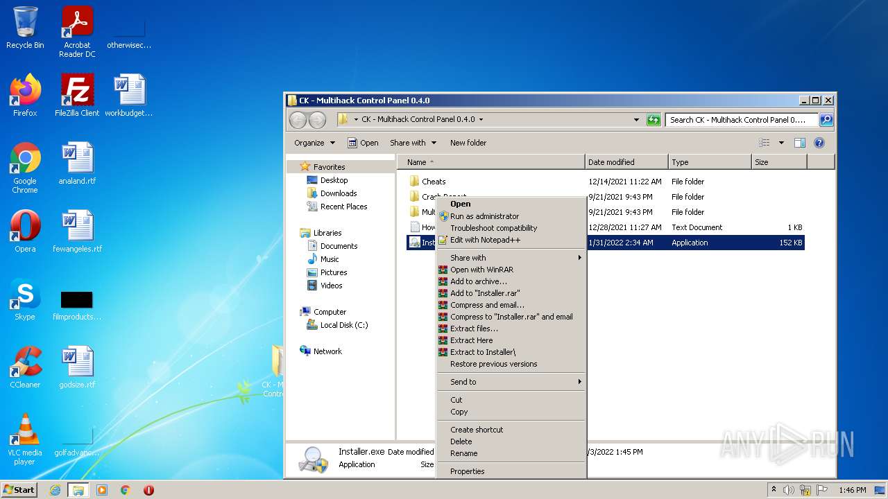Select Open with WinRAR
Image resolution: width=888 pixels, height=499 pixels.
[511, 270]
